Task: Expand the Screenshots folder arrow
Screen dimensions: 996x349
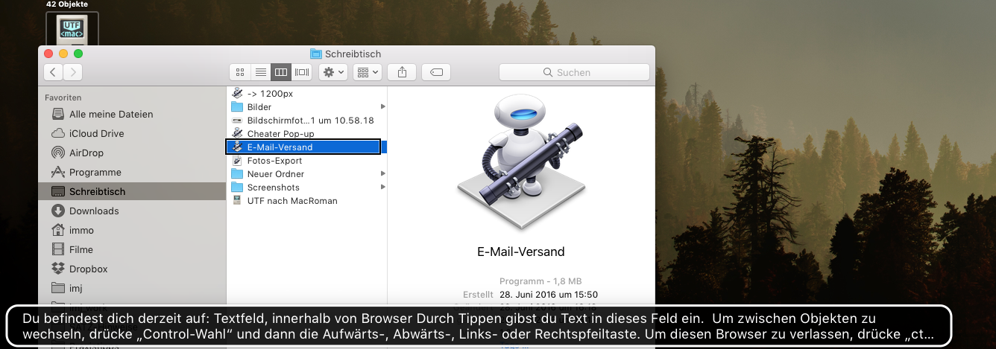Action: pyautogui.click(x=382, y=187)
